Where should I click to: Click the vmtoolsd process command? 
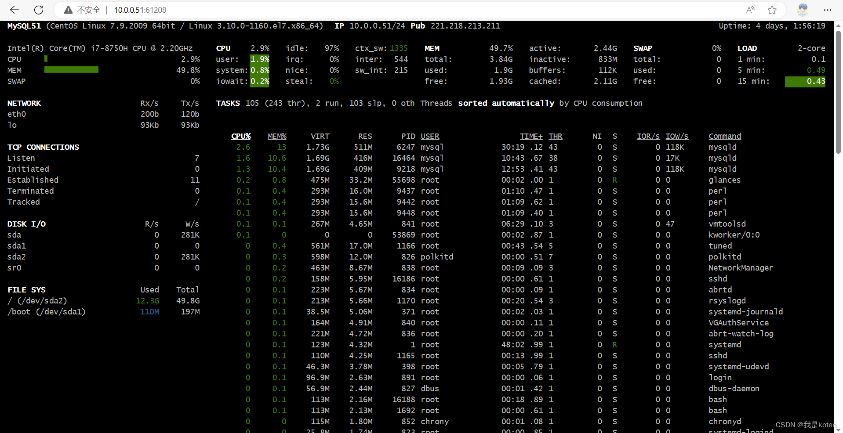[727, 224]
